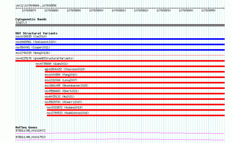This screenshot has height=143, width=232.
Task: Open the esv1332246 (Levy2007) label
Action: 61,80
